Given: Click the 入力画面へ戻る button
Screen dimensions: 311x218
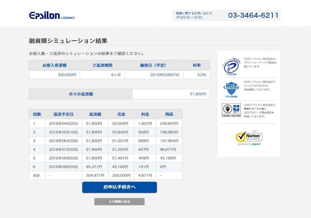Looking at the screenshot, I should click(120, 201).
